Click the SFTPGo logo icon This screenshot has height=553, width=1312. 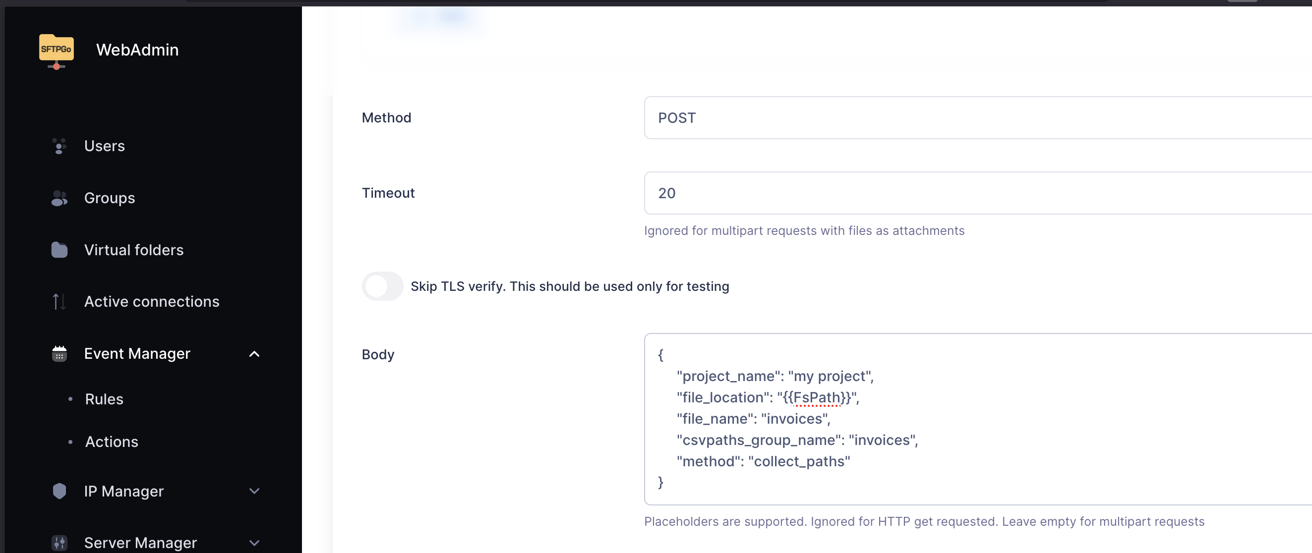(x=56, y=51)
